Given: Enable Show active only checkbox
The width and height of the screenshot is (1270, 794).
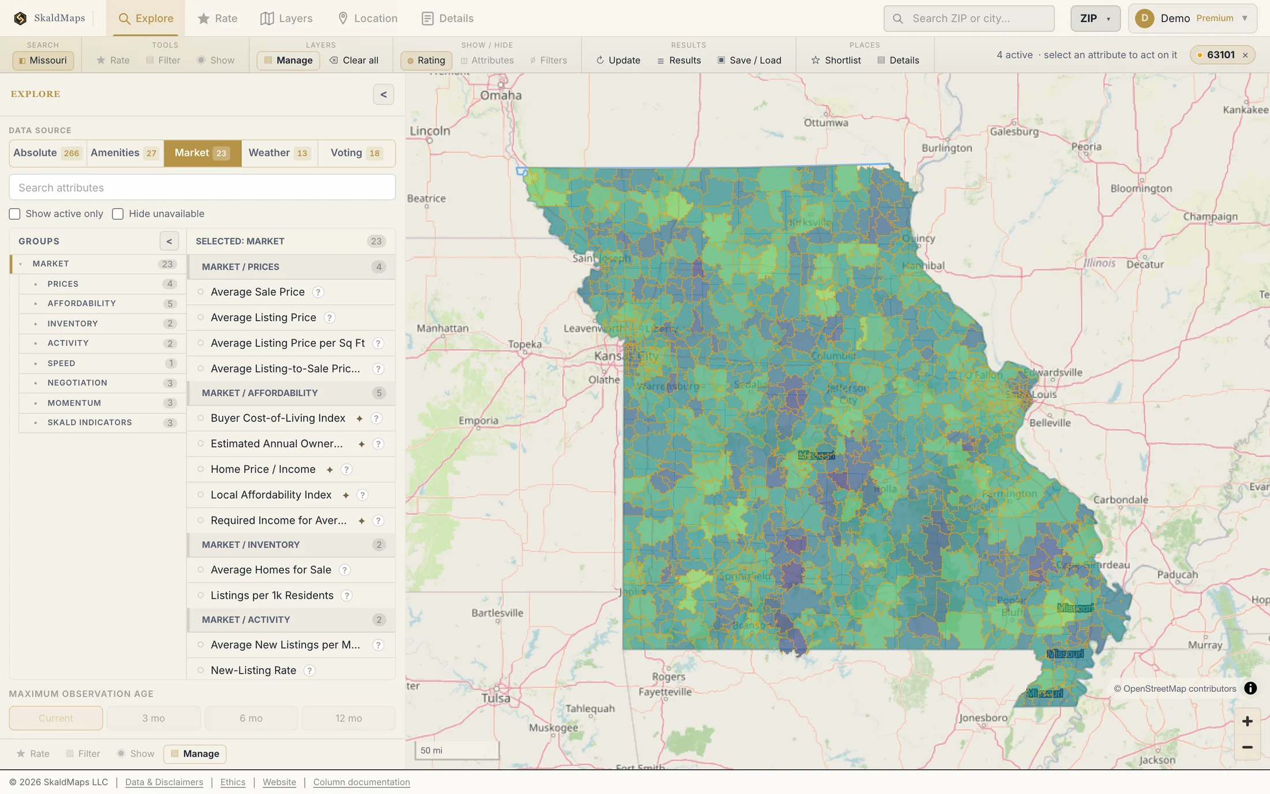Looking at the screenshot, I should click(x=15, y=214).
